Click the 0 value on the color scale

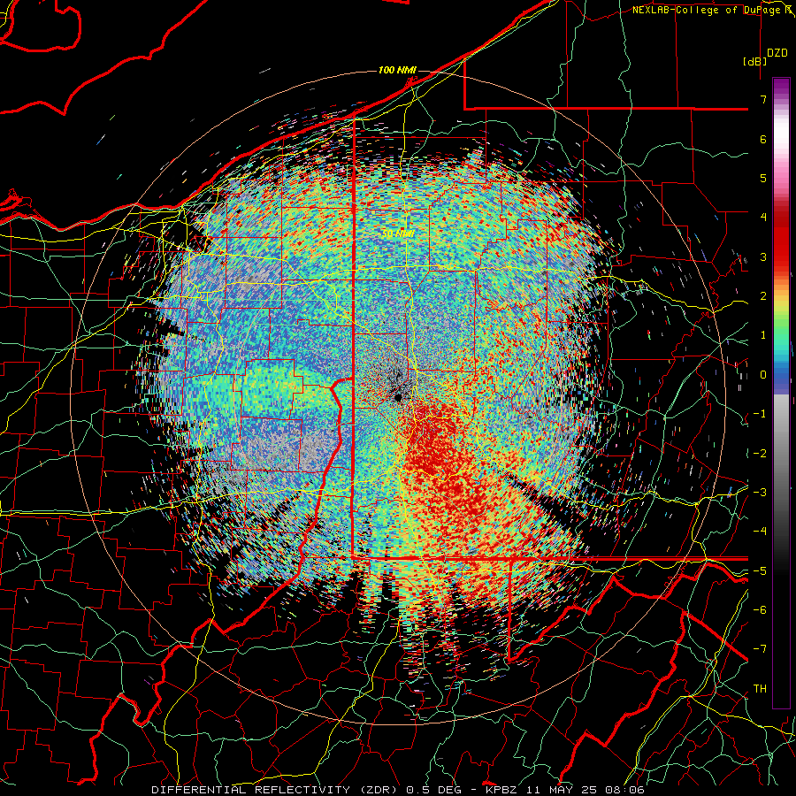763,375
